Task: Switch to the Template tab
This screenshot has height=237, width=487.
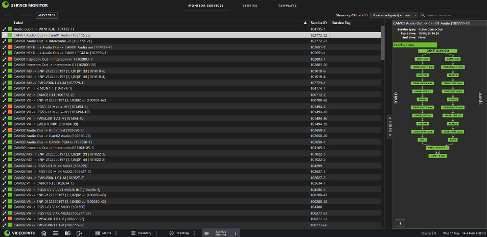Action: click(287, 6)
